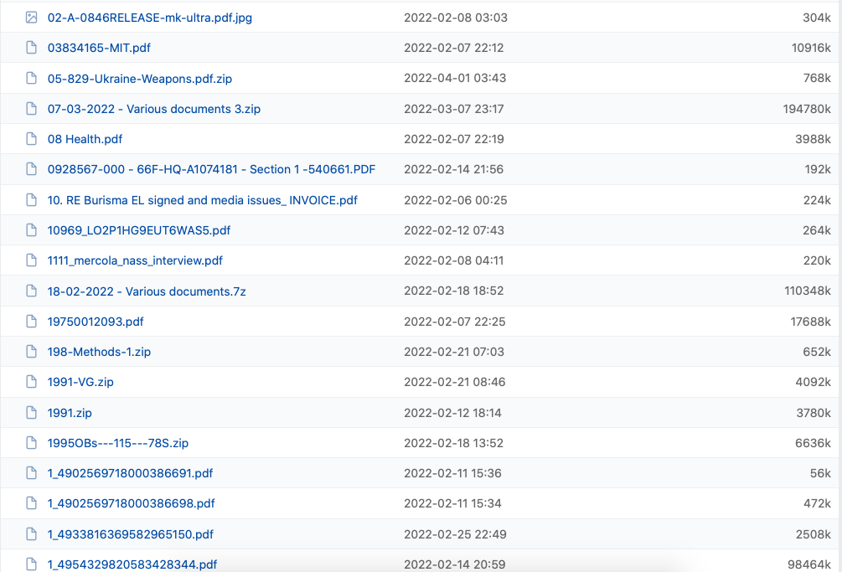
Task: Click the file size 56k
Action: coord(820,472)
